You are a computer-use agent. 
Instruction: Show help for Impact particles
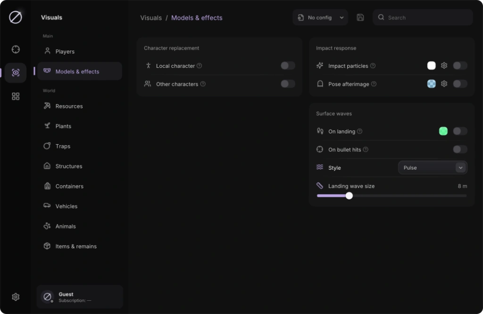373,66
